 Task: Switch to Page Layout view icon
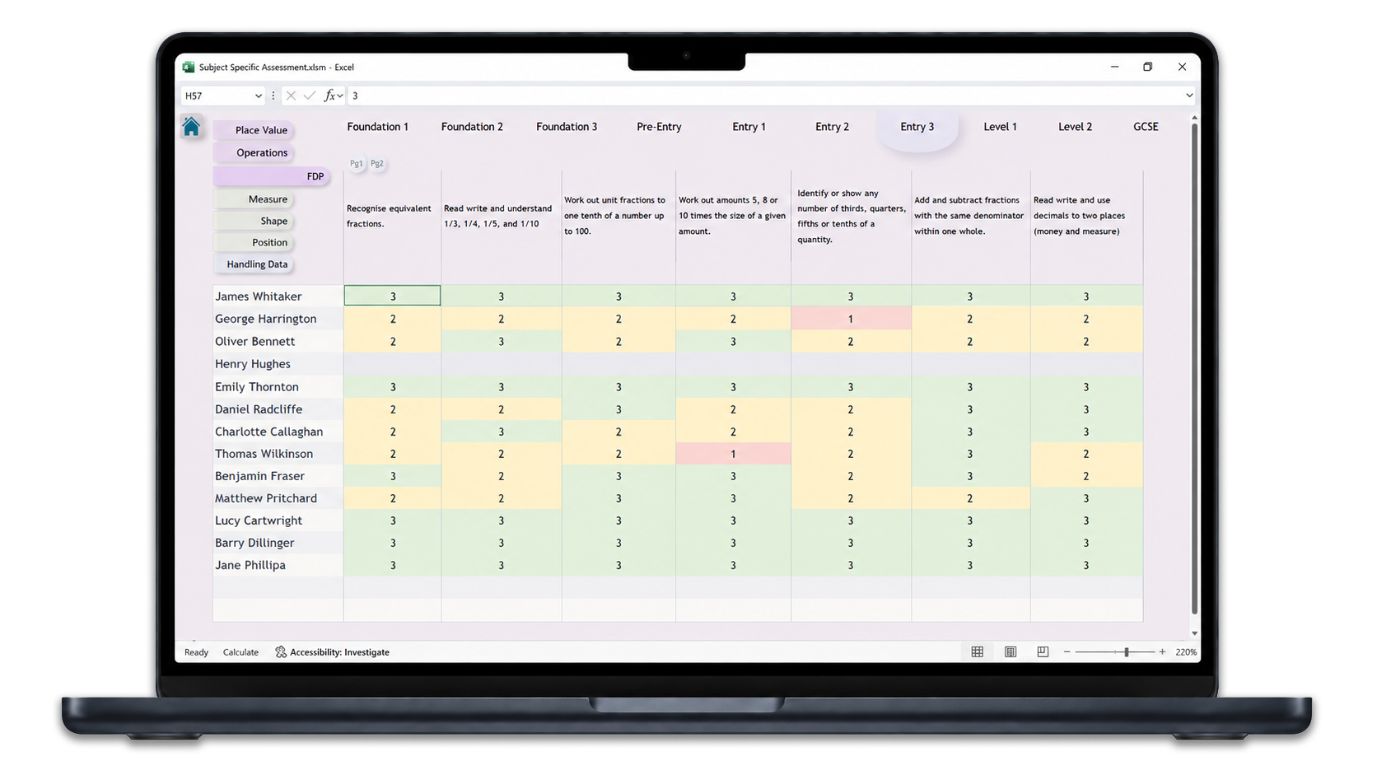[1011, 652]
